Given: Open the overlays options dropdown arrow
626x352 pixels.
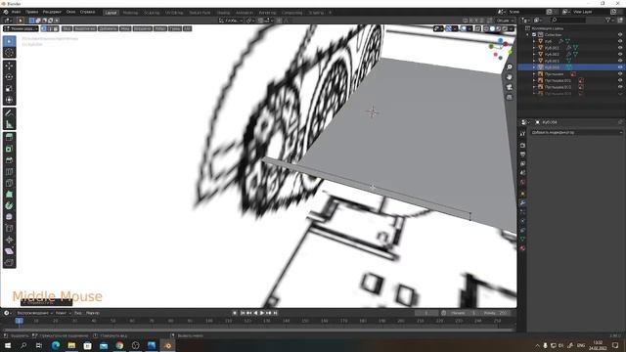Looking at the screenshot, I should (469, 28).
